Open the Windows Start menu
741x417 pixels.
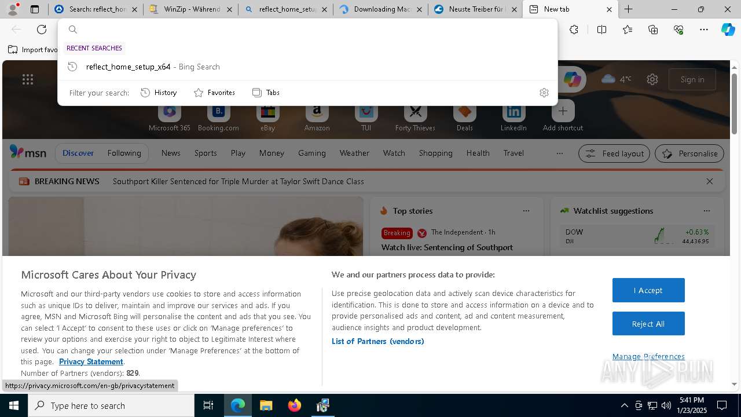pyautogui.click(x=13, y=405)
